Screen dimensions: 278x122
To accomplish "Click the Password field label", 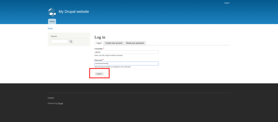I will tap(98, 60).
